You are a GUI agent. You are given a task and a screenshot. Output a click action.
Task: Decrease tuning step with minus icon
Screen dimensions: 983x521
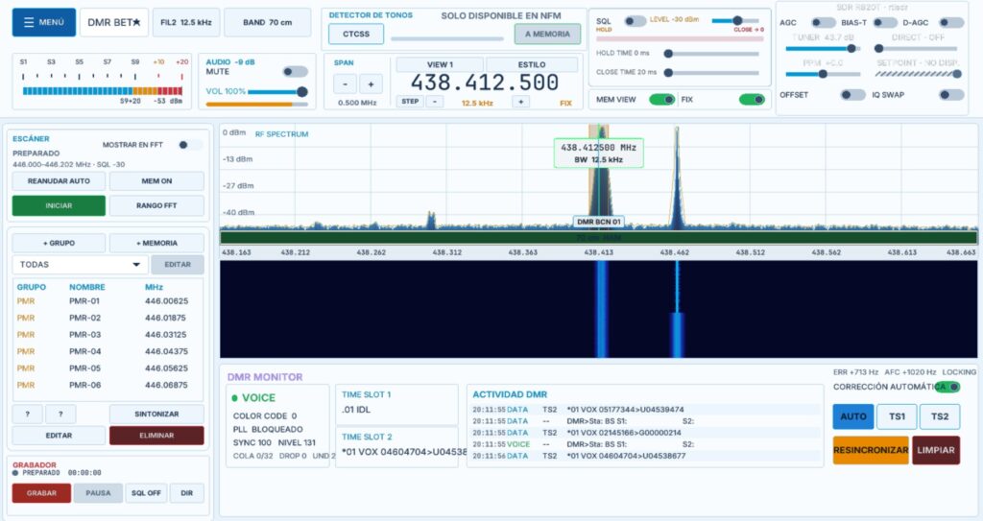[435, 102]
